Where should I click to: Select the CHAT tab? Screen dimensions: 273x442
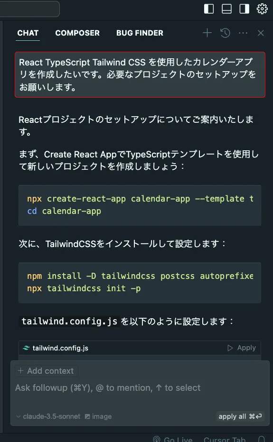point(28,33)
